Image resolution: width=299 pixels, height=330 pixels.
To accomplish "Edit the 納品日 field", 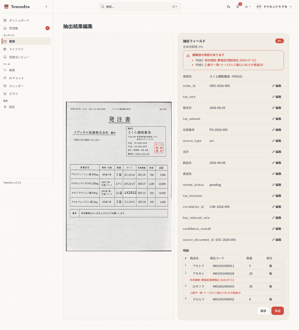I will [277, 163].
